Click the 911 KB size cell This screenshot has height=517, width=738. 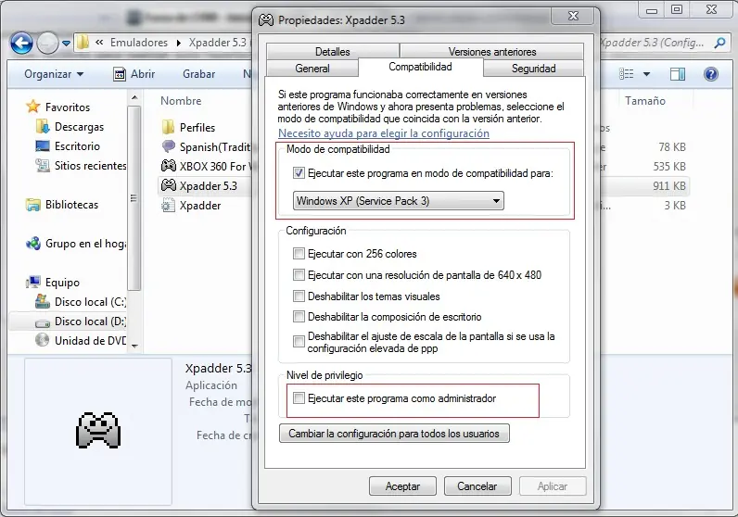(668, 186)
